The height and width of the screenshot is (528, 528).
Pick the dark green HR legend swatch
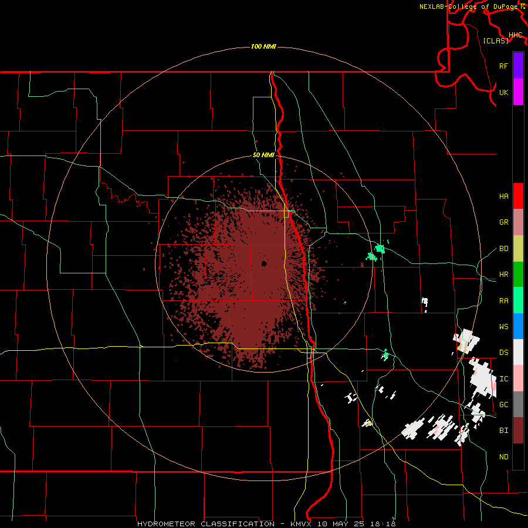coord(518,274)
